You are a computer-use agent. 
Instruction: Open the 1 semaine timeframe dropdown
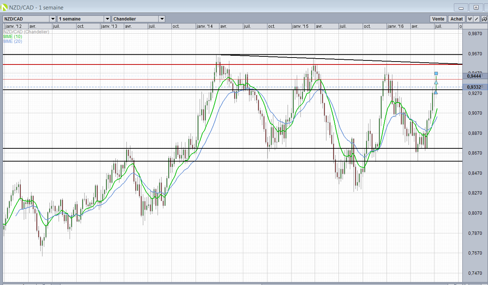(x=84, y=19)
